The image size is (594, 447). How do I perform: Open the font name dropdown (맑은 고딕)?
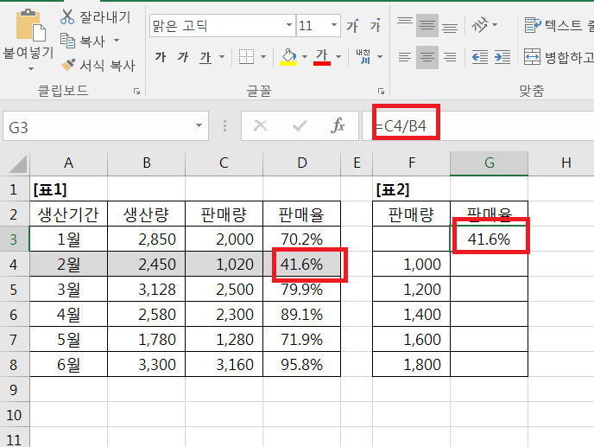pos(287,26)
